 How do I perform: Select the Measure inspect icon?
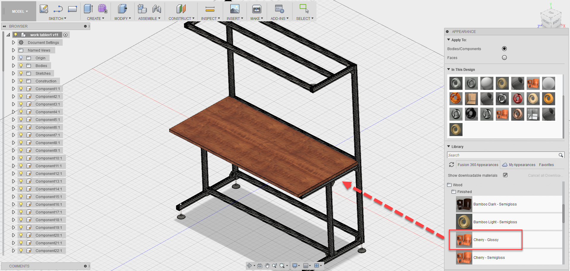tap(210, 9)
